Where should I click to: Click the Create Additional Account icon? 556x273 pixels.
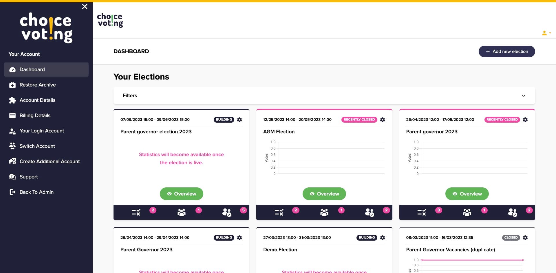pos(12,161)
